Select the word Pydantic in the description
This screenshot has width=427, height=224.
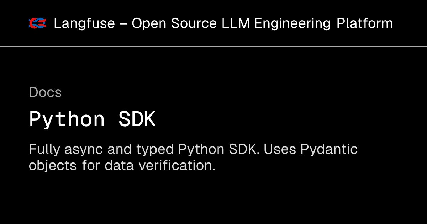(x=329, y=150)
